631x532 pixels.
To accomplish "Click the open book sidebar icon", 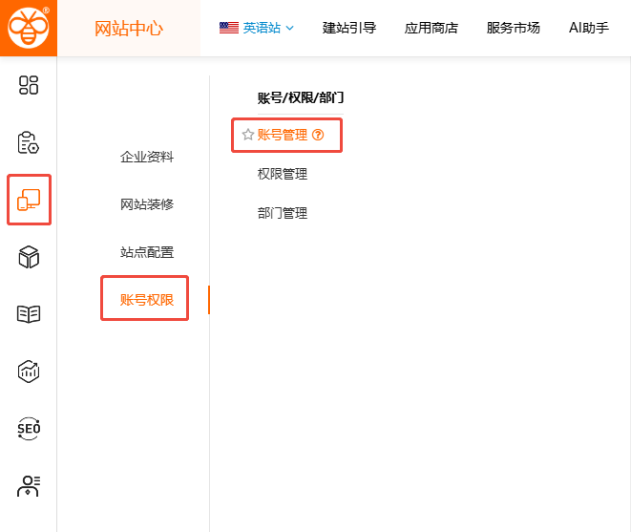I will click(29, 314).
